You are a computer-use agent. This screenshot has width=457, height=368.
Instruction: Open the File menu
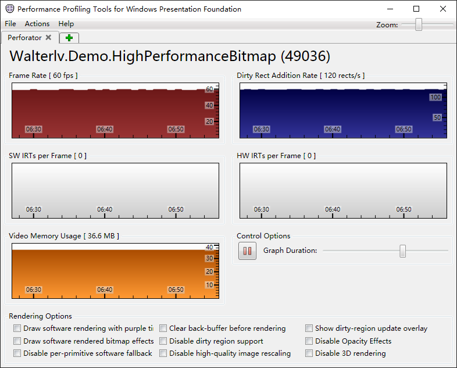point(10,24)
